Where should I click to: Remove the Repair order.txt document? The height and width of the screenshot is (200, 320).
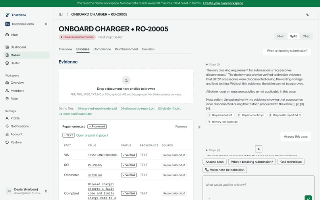point(181,127)
